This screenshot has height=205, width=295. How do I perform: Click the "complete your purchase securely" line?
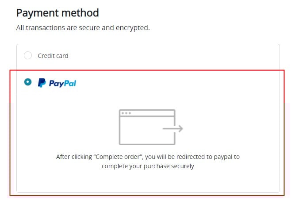(x=148, y=166)
